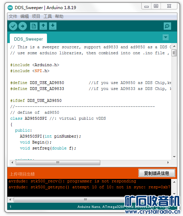Click the console scrollbar up arrow

tap(174, 182)
